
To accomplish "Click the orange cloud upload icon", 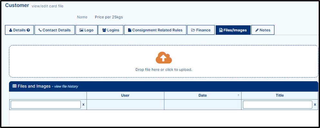I will point(164,58).
